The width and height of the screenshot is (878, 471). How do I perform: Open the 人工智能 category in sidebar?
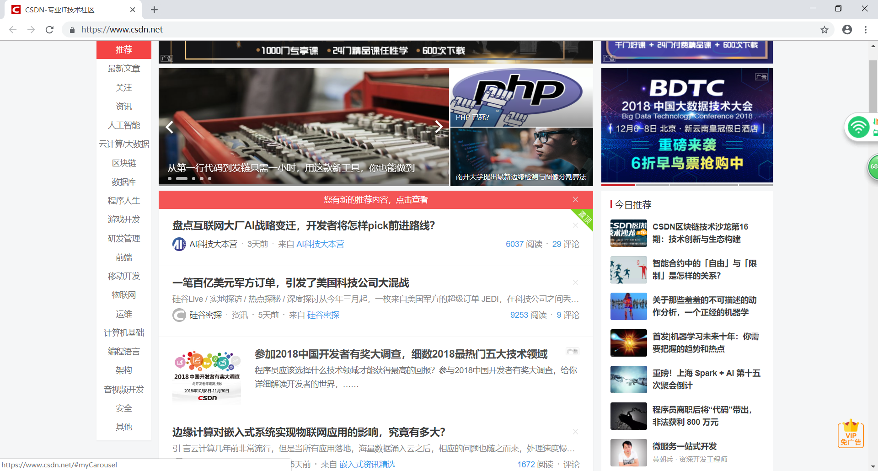(123, 125)
